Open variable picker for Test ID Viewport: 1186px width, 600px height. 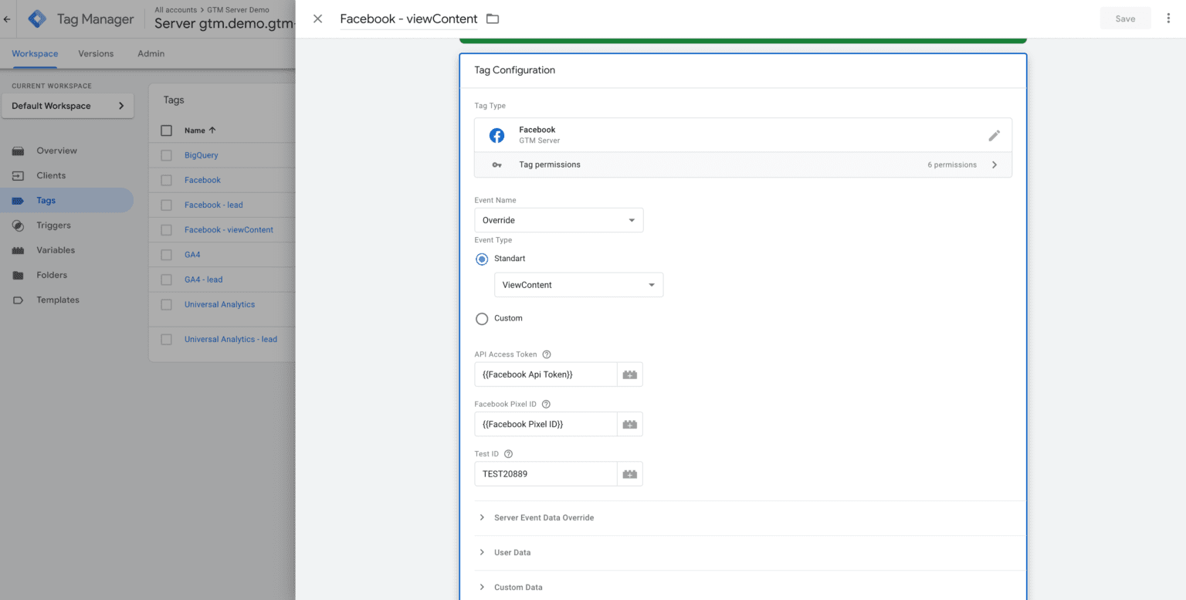click(630, 474)
